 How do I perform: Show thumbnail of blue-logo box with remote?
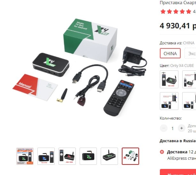click(x=46, y=156)
